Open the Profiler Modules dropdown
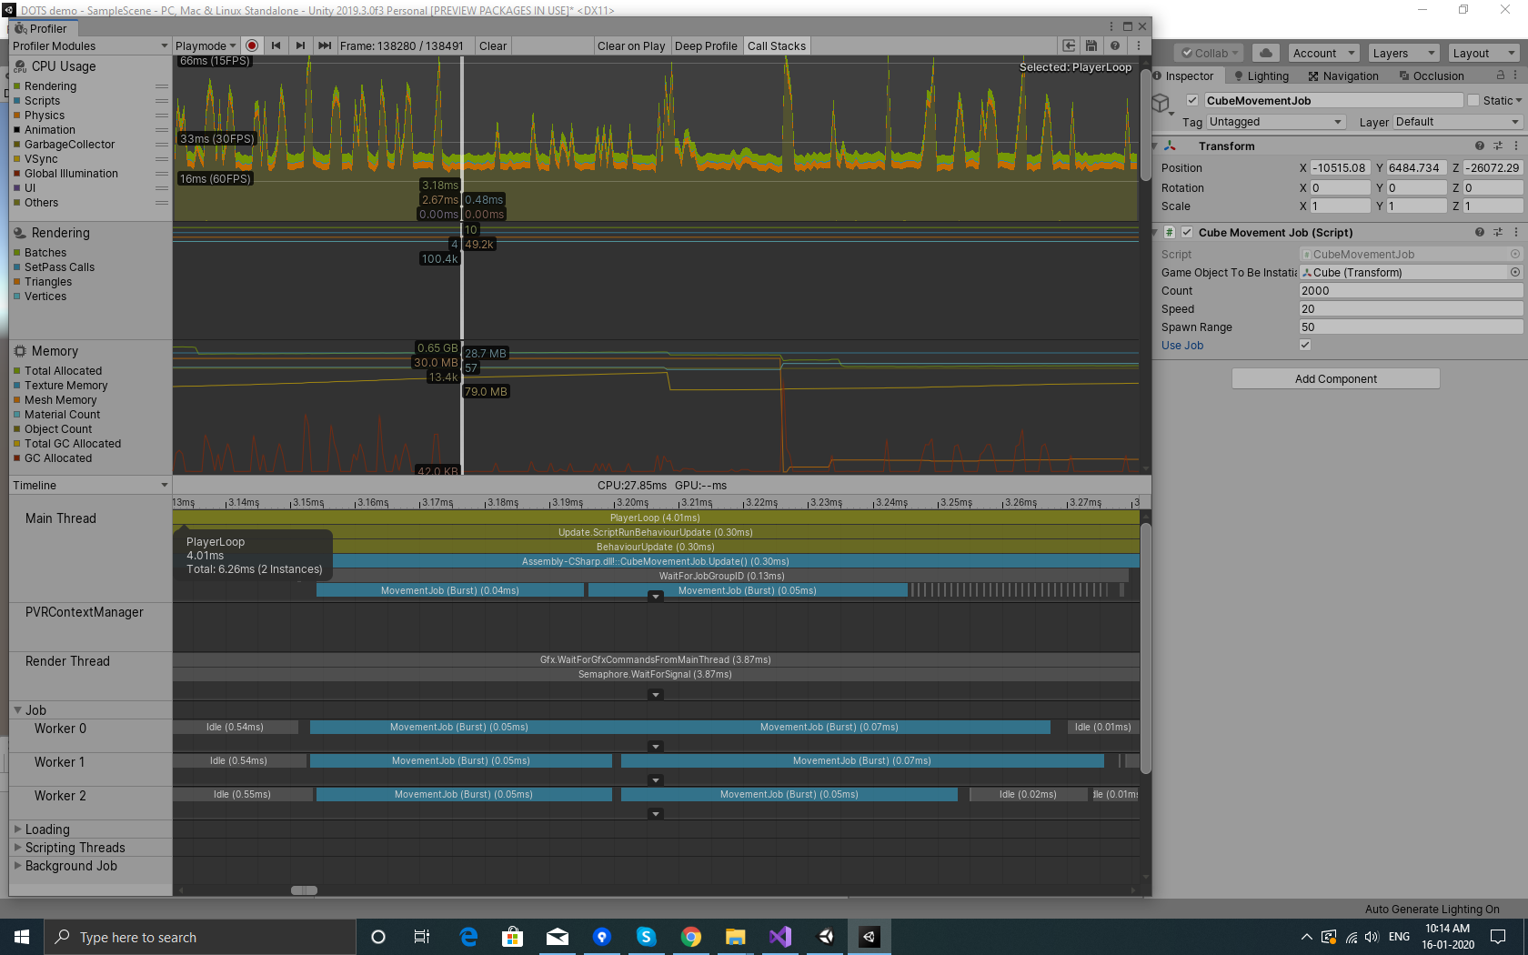Screen dimensions: 1528x955 pos(90,45)
